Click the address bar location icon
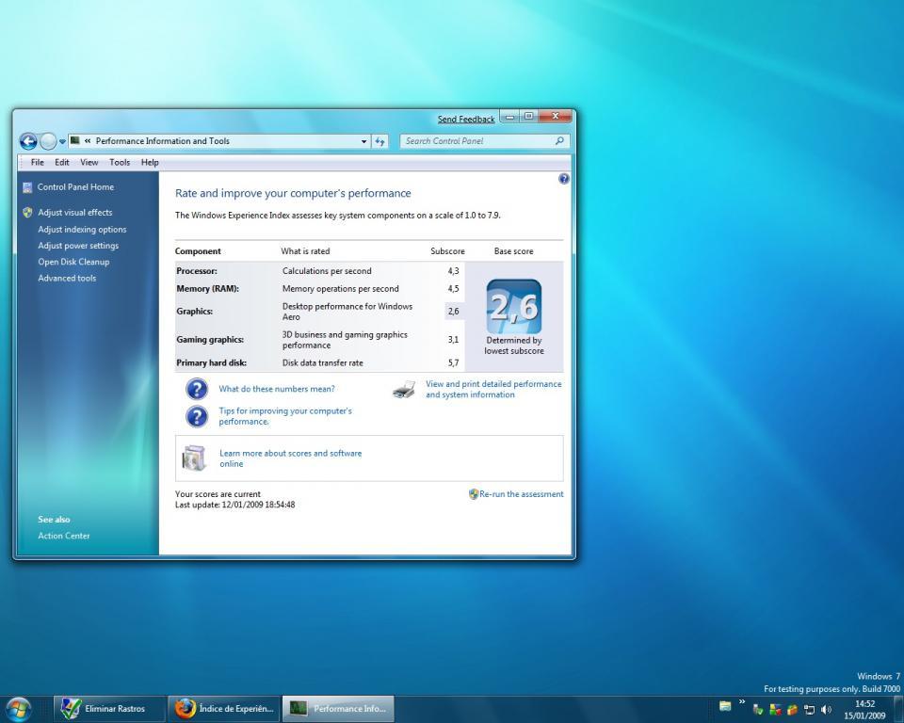Image resolution: width=904 pixels, height=723 pixels. coord(75,140)
